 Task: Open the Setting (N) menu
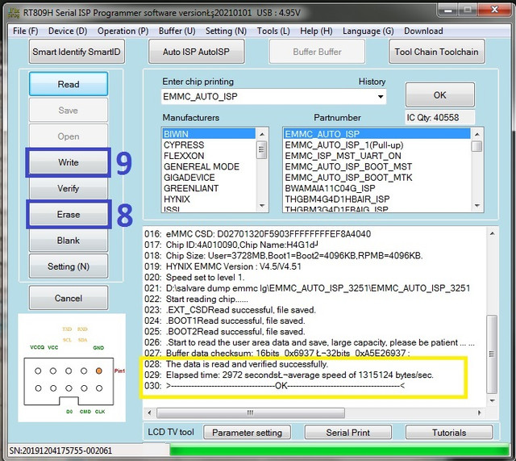pyautogui.click(x=226, y=31)
